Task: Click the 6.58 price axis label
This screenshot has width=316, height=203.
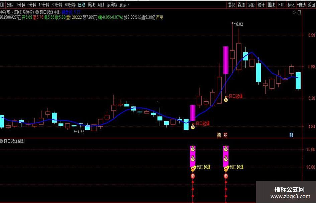Action: 311,35
